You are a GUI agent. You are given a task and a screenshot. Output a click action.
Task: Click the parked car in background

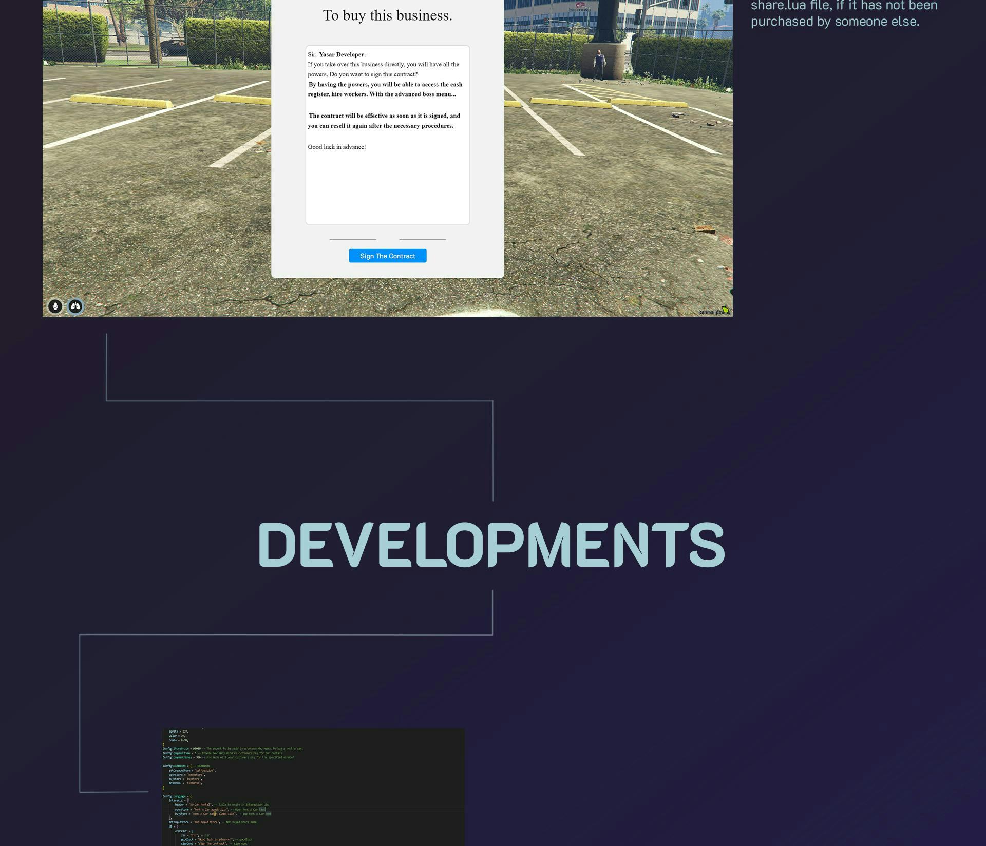coord(175,48)
